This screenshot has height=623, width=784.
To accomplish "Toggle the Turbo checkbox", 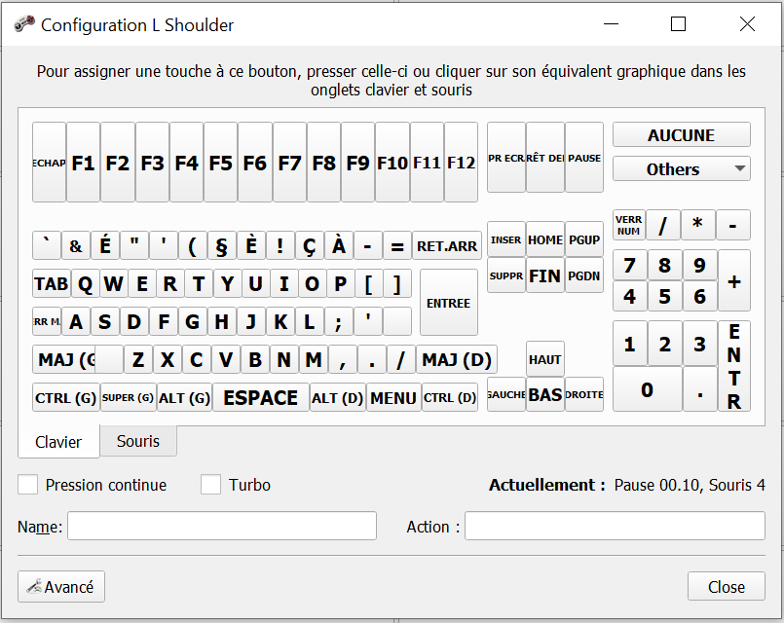I will click(x=210, y=485).
